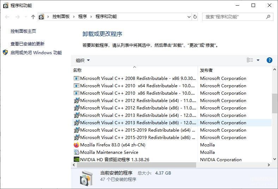The height and width of the screenshot is (189, 278).
Task: Select Microsoft Visual C++ 2008 Redistributable name text
Action: click(x=138, y=78)
